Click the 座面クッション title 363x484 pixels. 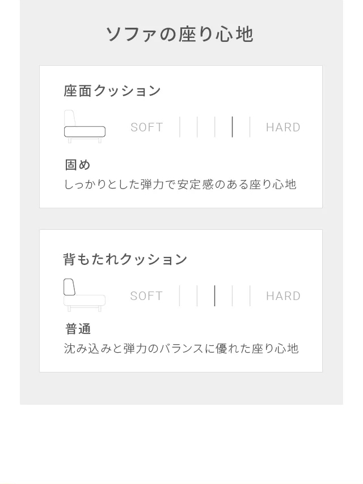pyautogui.click(x=112, y=91)
